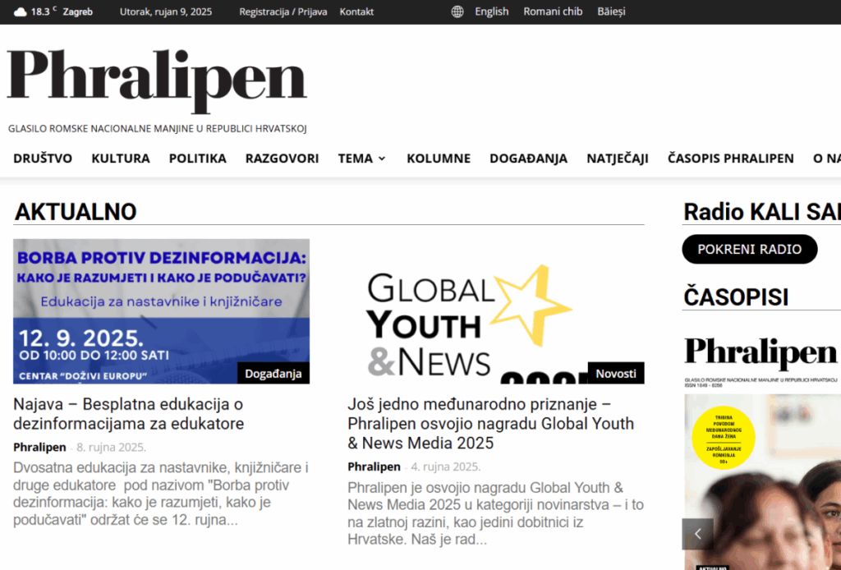
Task: Open the KULTURA section
Action: coord(121,159)
